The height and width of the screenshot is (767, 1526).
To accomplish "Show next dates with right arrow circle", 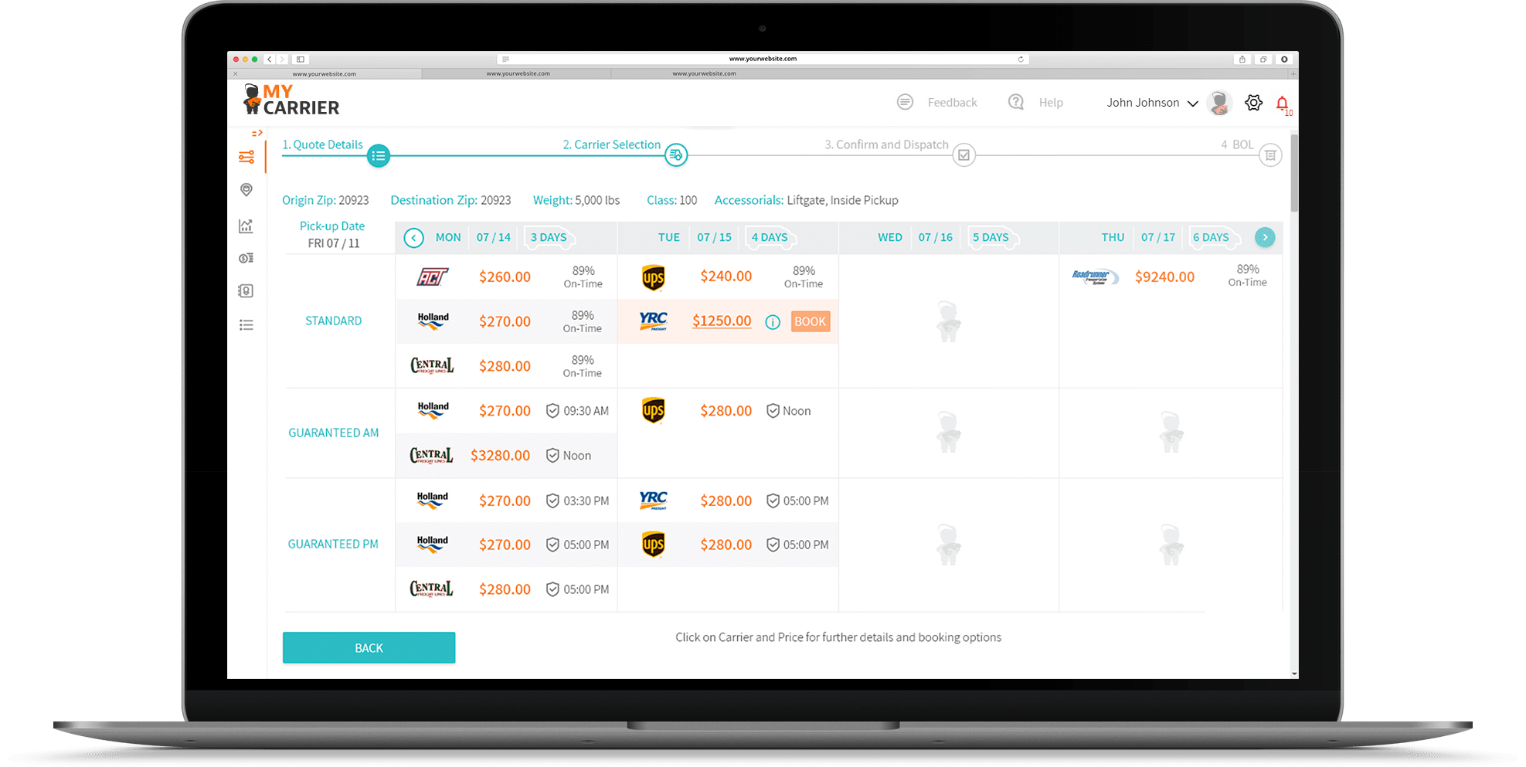I will point(1265,237).
